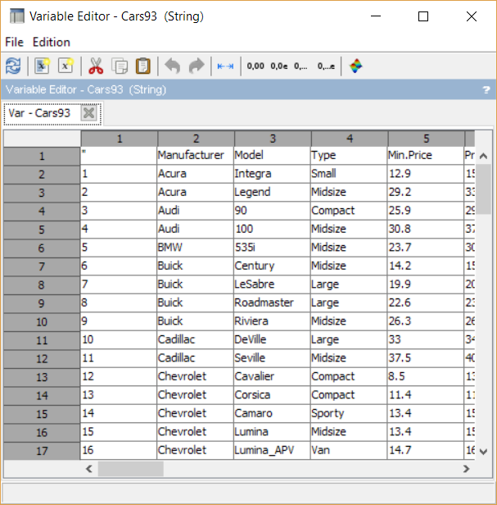Click the help question mark icon

(486, 90)
